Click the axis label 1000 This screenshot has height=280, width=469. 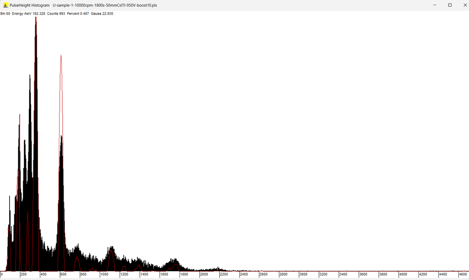click(104, 274)
